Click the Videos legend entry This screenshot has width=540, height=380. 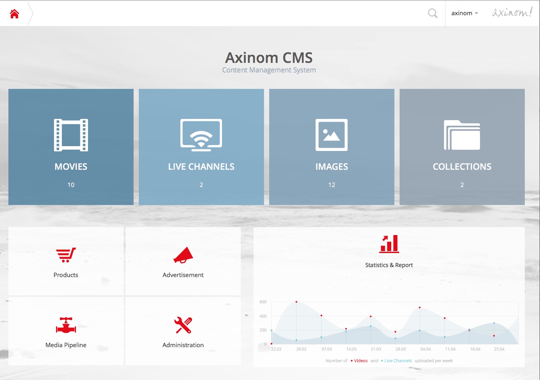(360, 361)
